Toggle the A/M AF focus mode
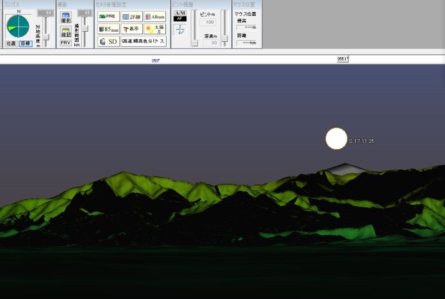Screen dimensions: 445x299 click(x=180, y=16)
